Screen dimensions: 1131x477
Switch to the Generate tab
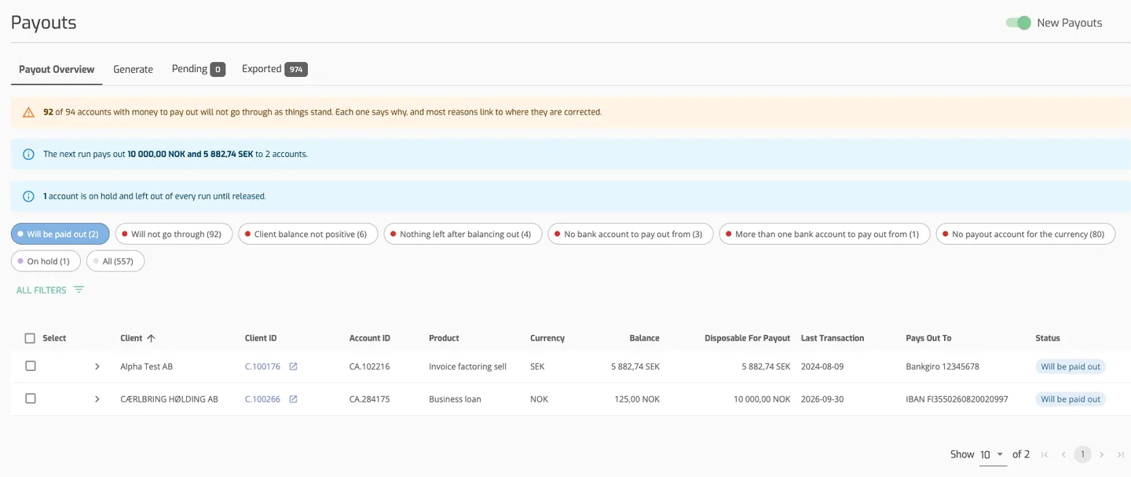(x=133, y=69)
